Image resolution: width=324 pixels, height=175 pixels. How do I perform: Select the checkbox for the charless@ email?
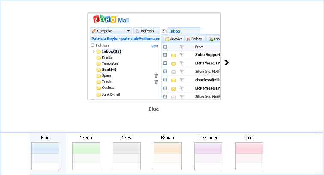[x=165, y=79]
